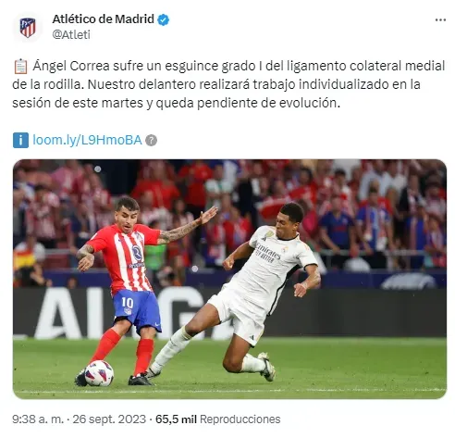
Task: Click the number 10 on blue shorts
Action: pos(128,303)
